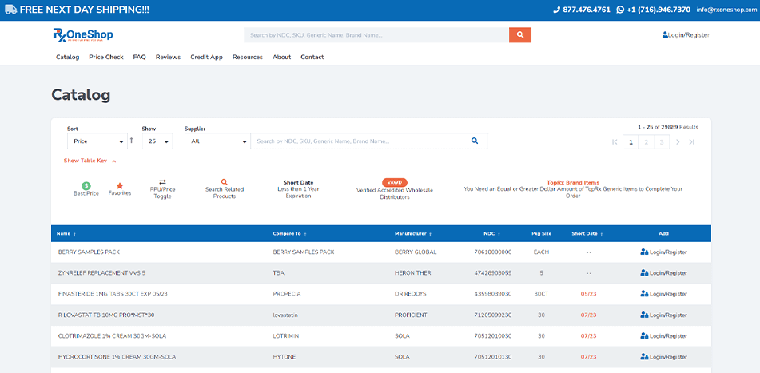Click the Favorites star icon
This screenshot has width=760, height=373.
[120, 185]
